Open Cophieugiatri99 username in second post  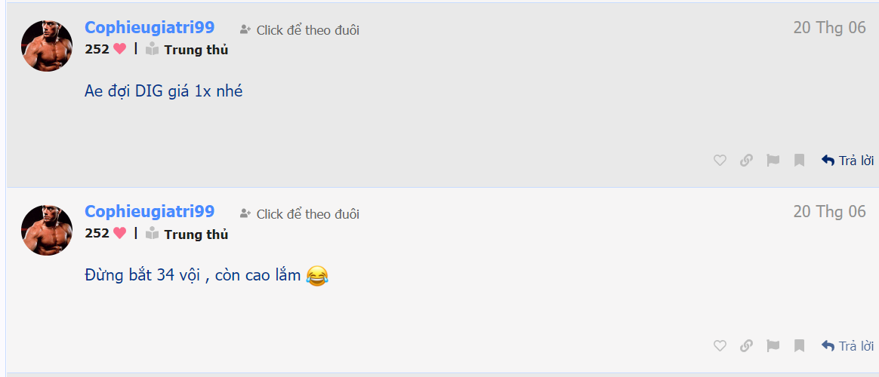149,211
